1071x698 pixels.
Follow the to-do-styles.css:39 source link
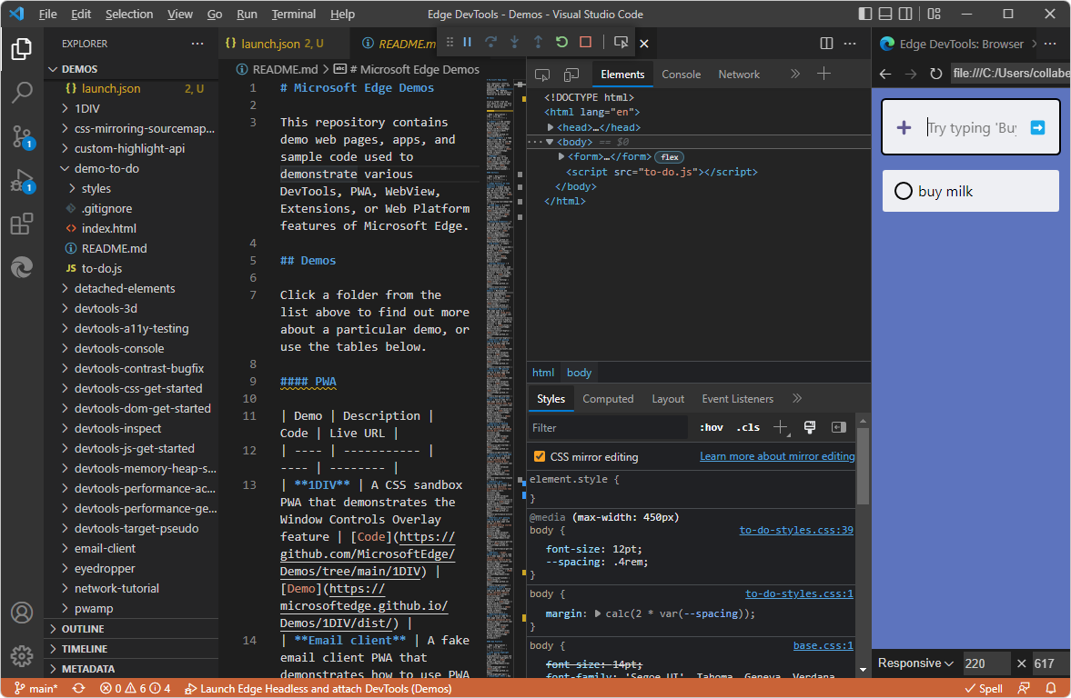[x=795, y=530]
